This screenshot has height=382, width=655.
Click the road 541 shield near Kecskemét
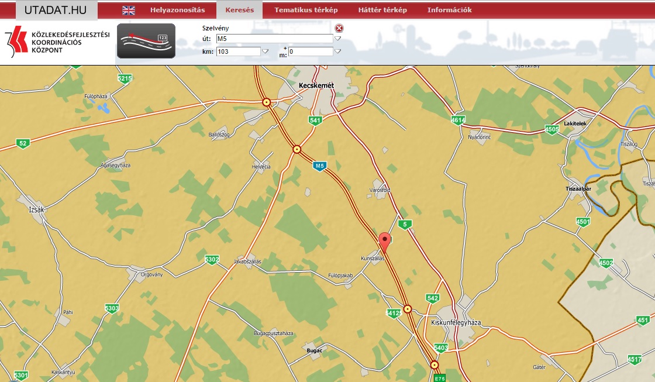(316, 121)
